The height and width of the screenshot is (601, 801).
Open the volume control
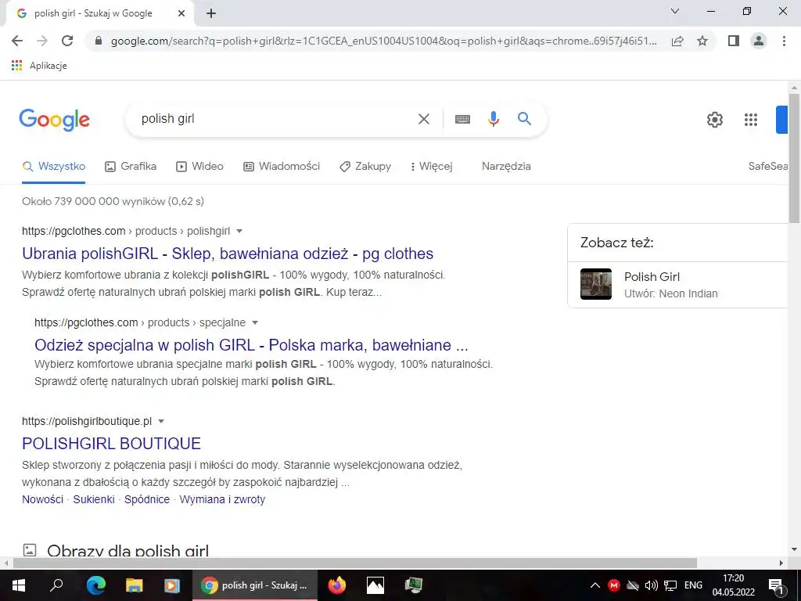(x=652, y=585)
